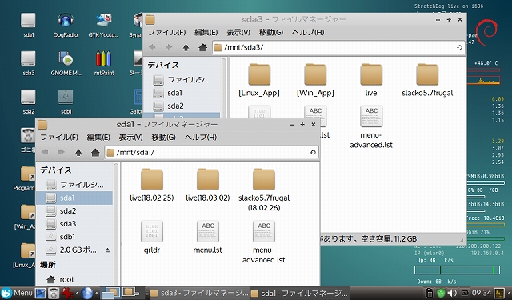512x300 pixels.
Task: Open the live folder in sda3 window
Action: tap(371, 80)
